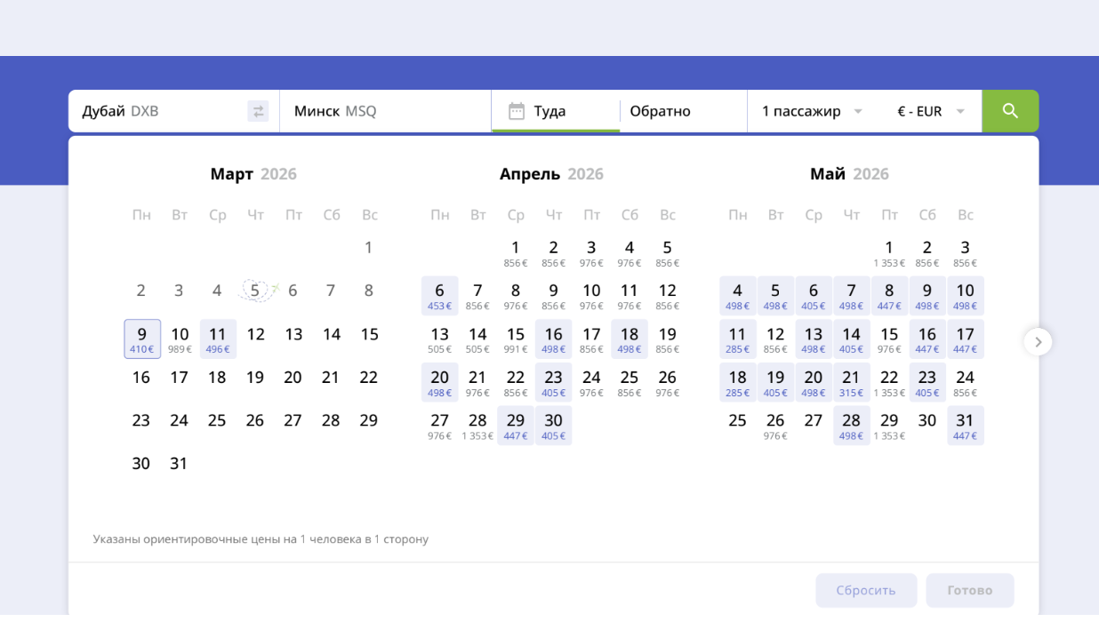Click the swap origin and destination icon
Image resolution: width=1099 pixels, height=622 pixels.
click(x=258, y=111)
